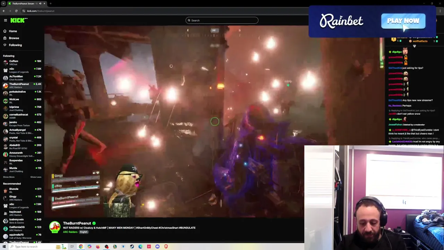Open ARC Raiders category link

coord(70,232)
